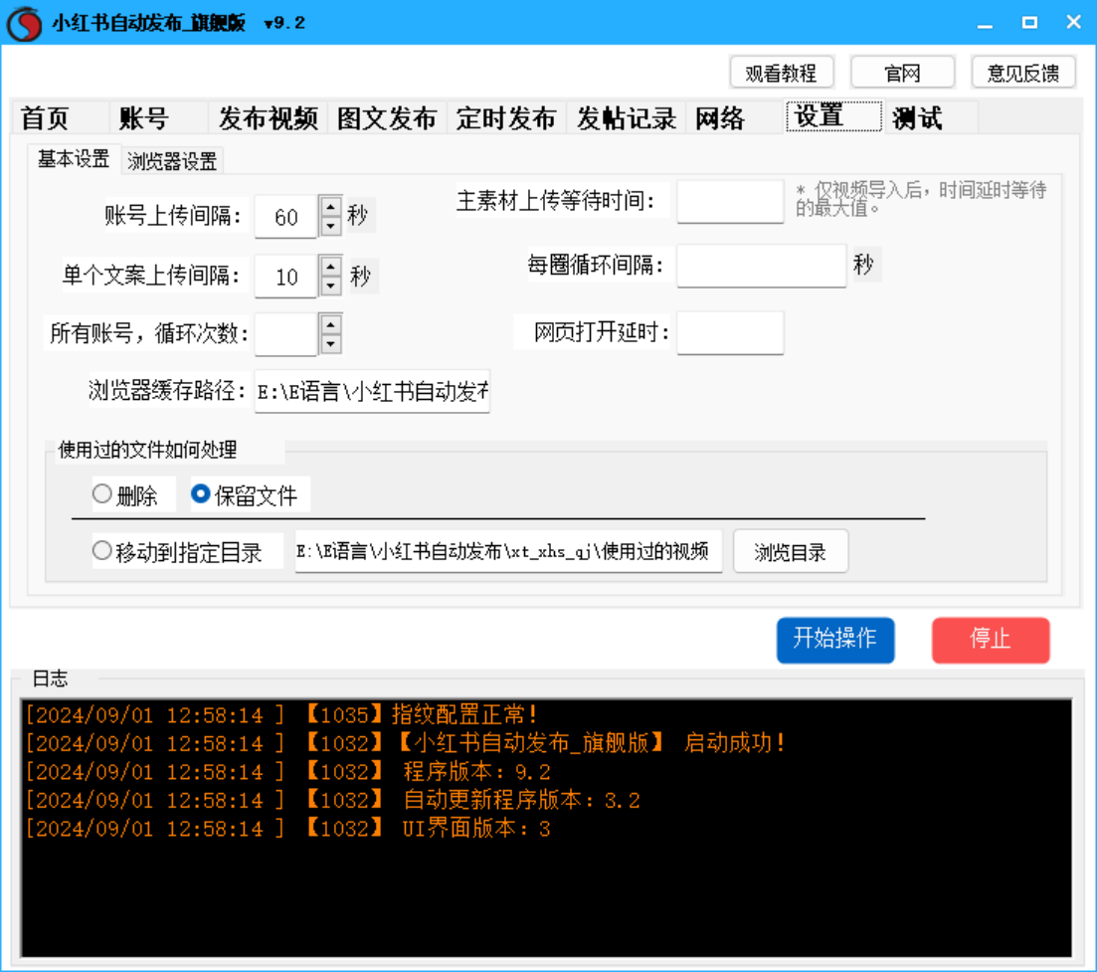Increase 账号上传间隔 with up arrow
Screen dimensions: 1097x972
pos(331,207)
